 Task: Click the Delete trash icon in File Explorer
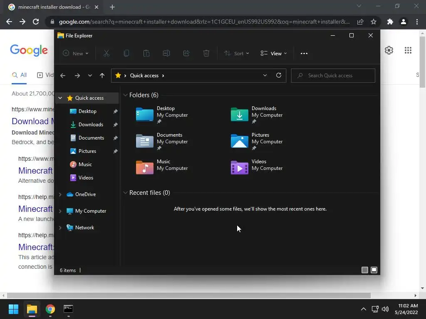pos(206,54)
